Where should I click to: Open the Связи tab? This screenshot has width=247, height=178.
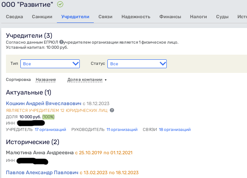coord(105,17)
